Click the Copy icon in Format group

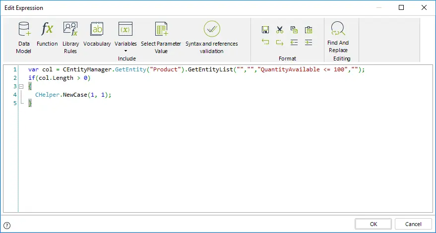point(294,30)
